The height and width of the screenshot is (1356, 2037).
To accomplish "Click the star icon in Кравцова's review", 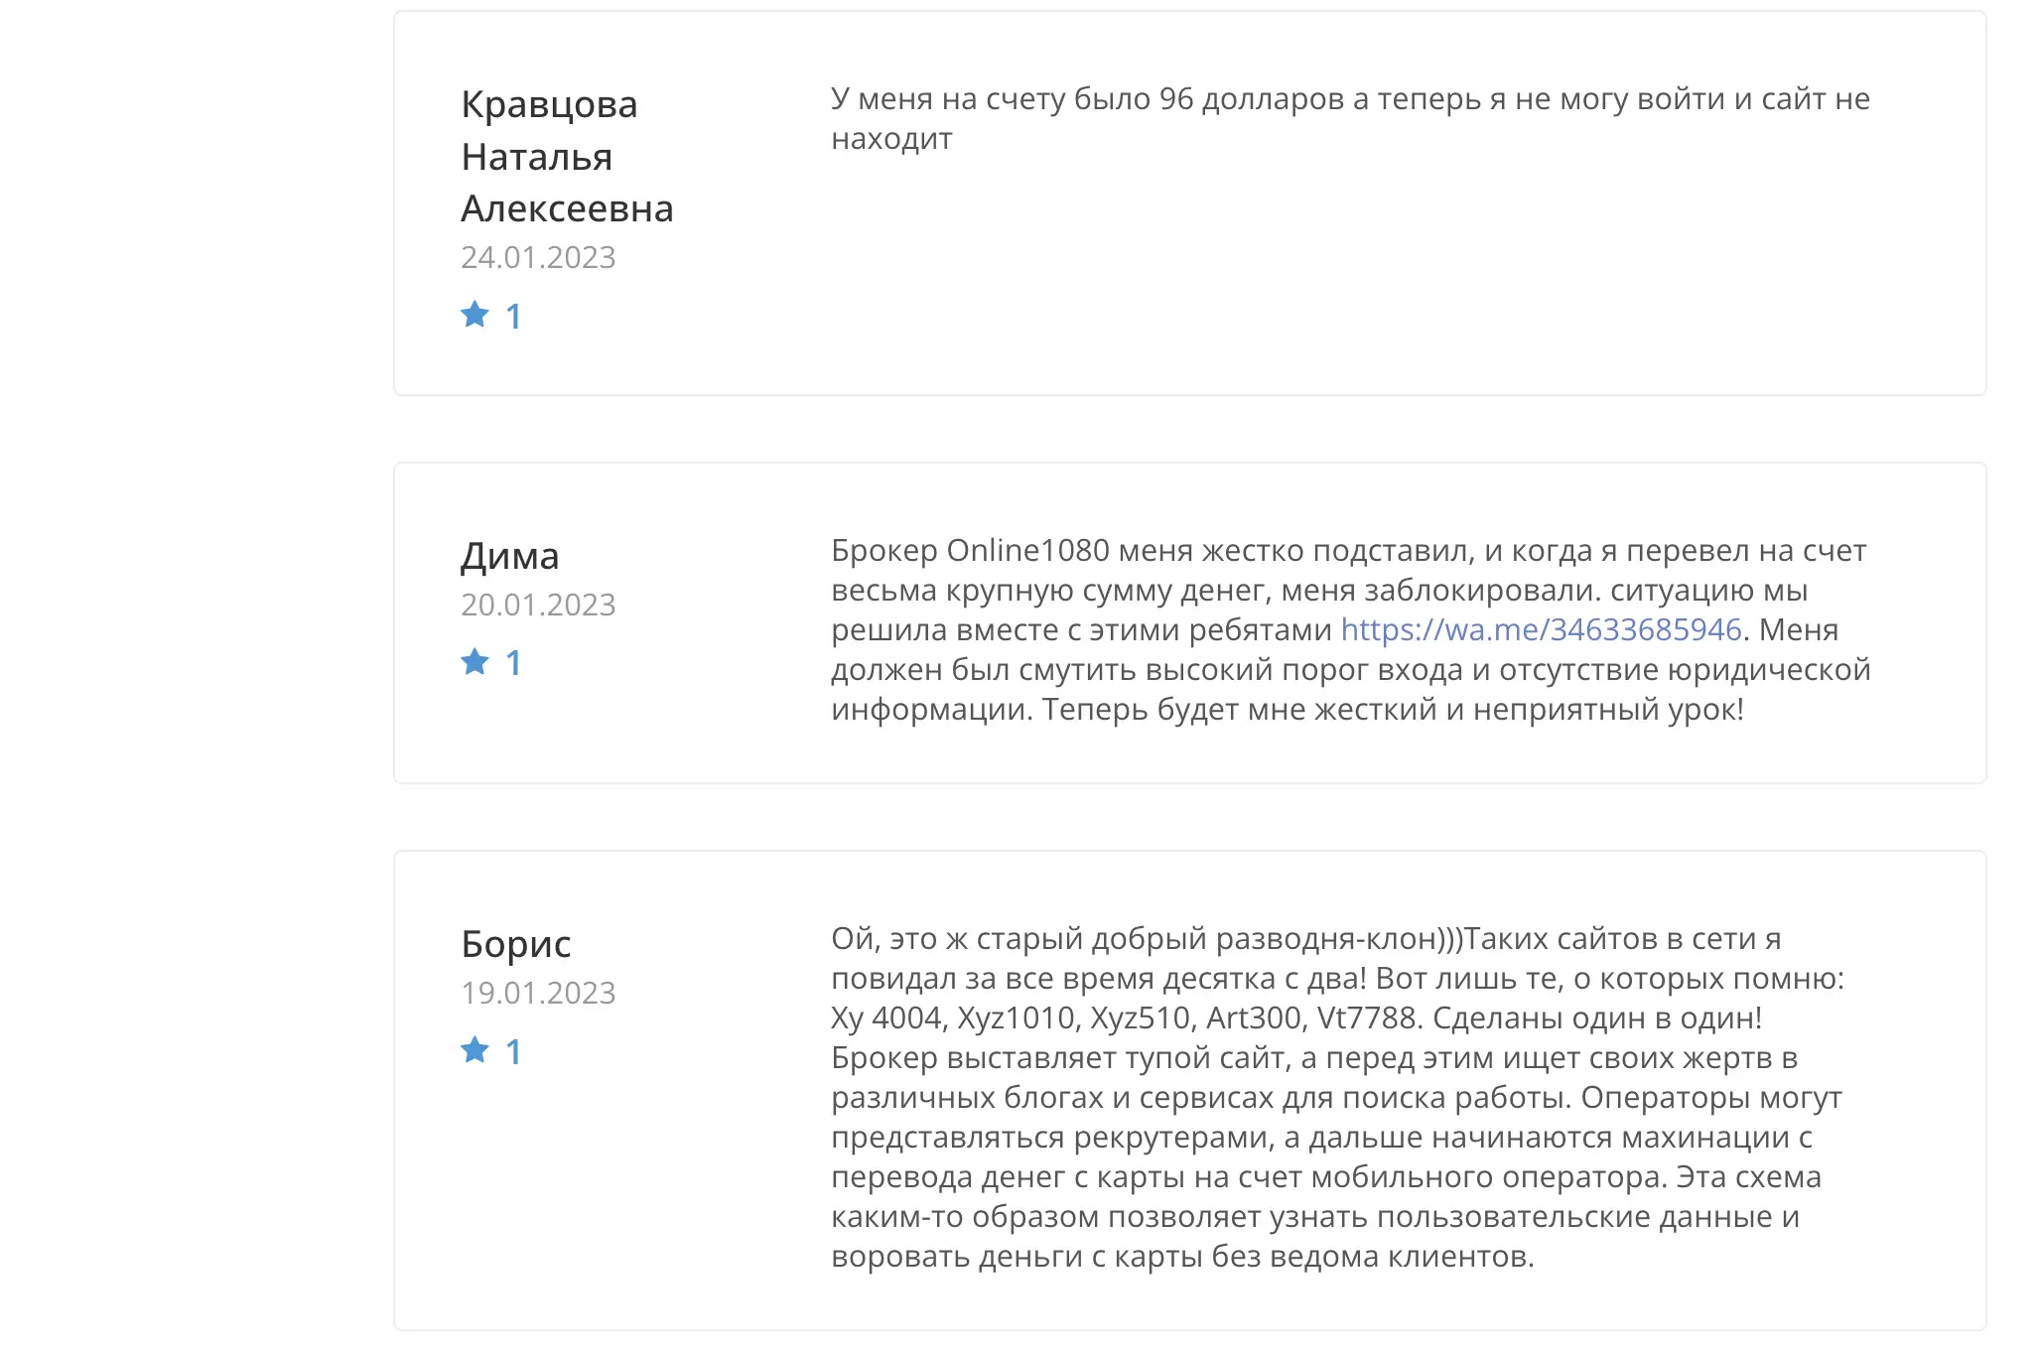I will click(475, 315).
